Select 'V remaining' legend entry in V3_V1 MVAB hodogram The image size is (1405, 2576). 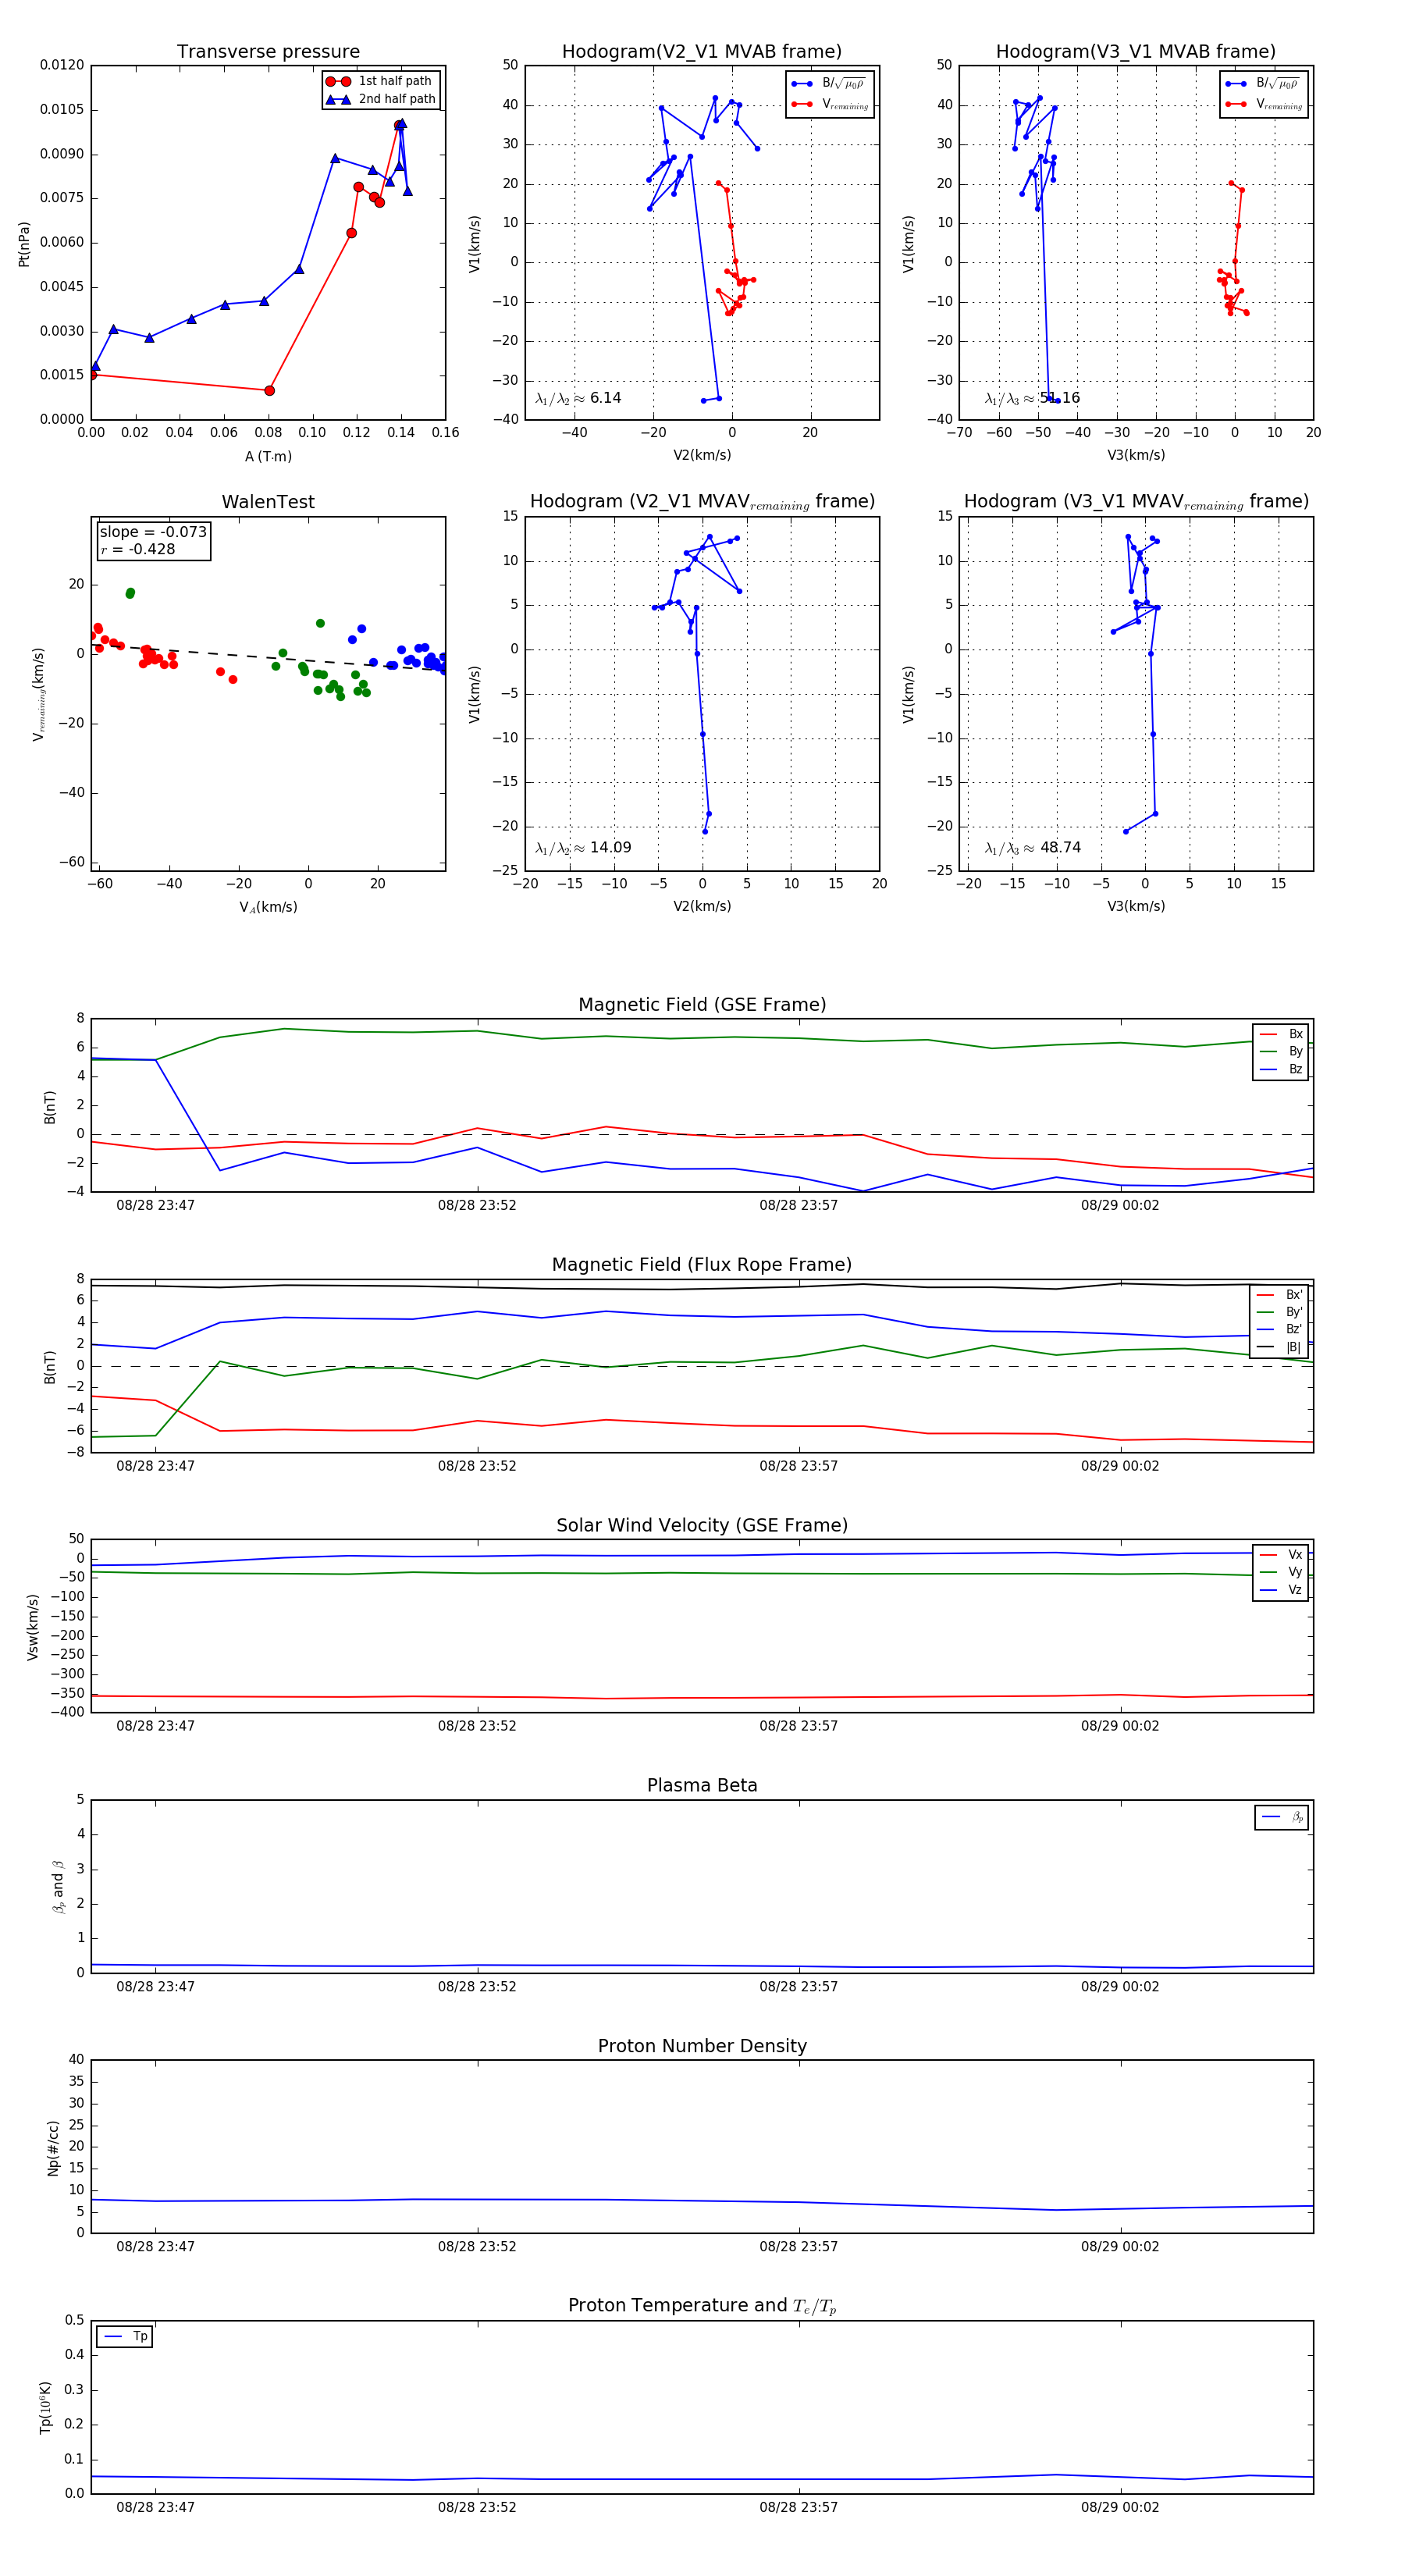coord(1264,104)
